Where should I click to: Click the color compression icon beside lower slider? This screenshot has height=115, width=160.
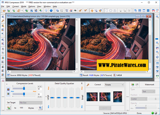tap(8, 94)
